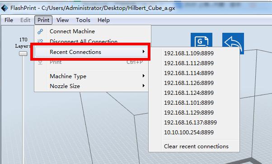Connect to 192.168.1.126:8899

[194, 83]
